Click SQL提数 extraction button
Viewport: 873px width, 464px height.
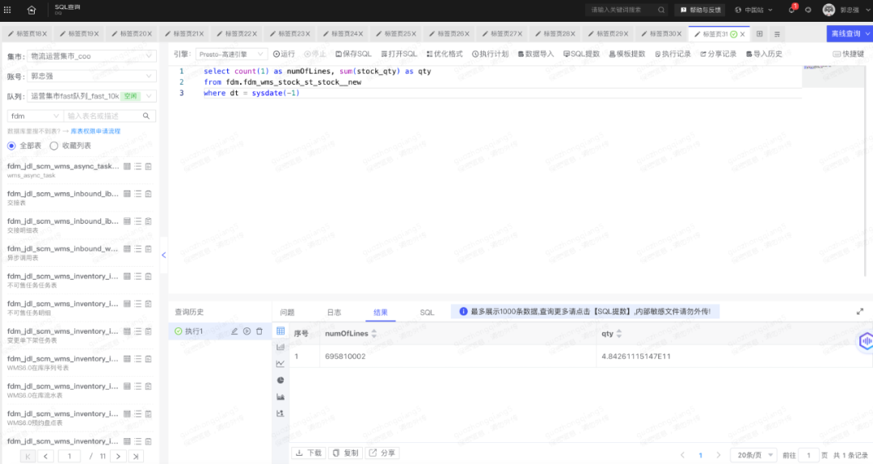[x=581, y=54]
